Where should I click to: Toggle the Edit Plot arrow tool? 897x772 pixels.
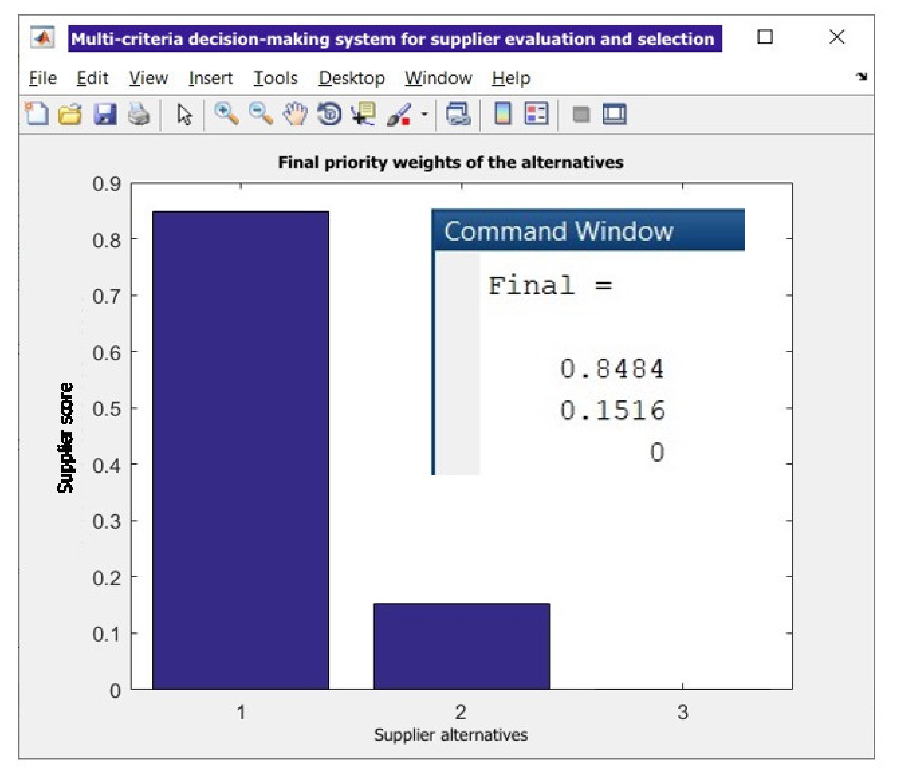coord(185,114)
